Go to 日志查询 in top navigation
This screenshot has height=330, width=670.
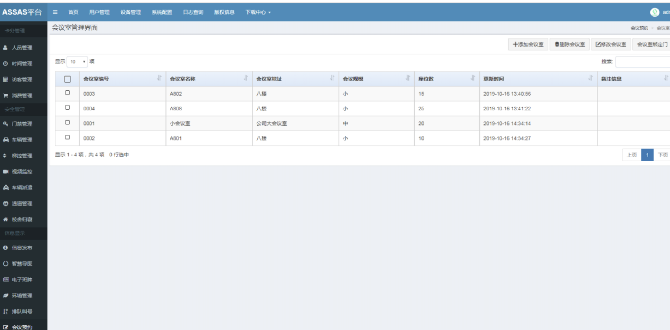[x=193, y=12]
